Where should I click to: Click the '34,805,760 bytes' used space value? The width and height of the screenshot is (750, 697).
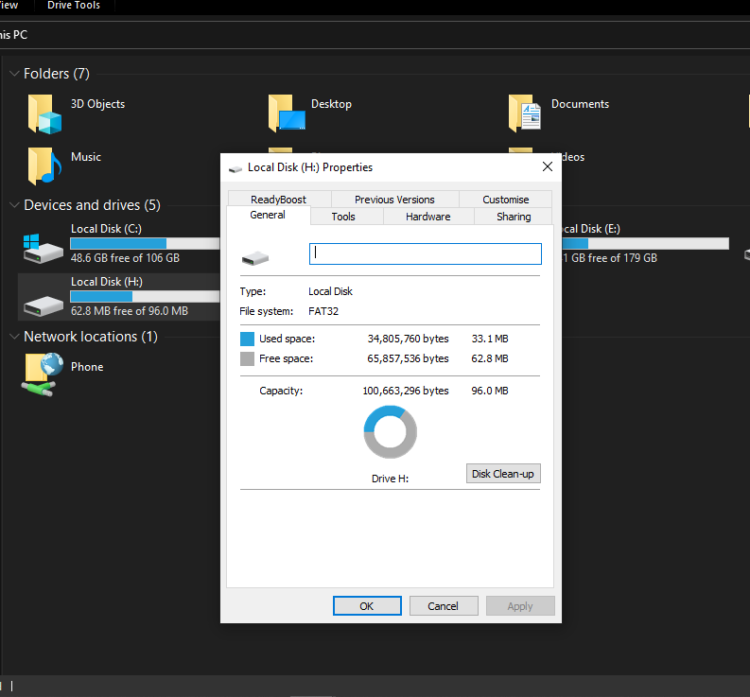click(408, 340)
